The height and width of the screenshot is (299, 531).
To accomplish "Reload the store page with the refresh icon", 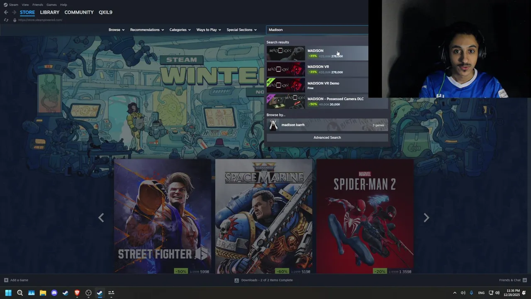I will coord(6,20).
